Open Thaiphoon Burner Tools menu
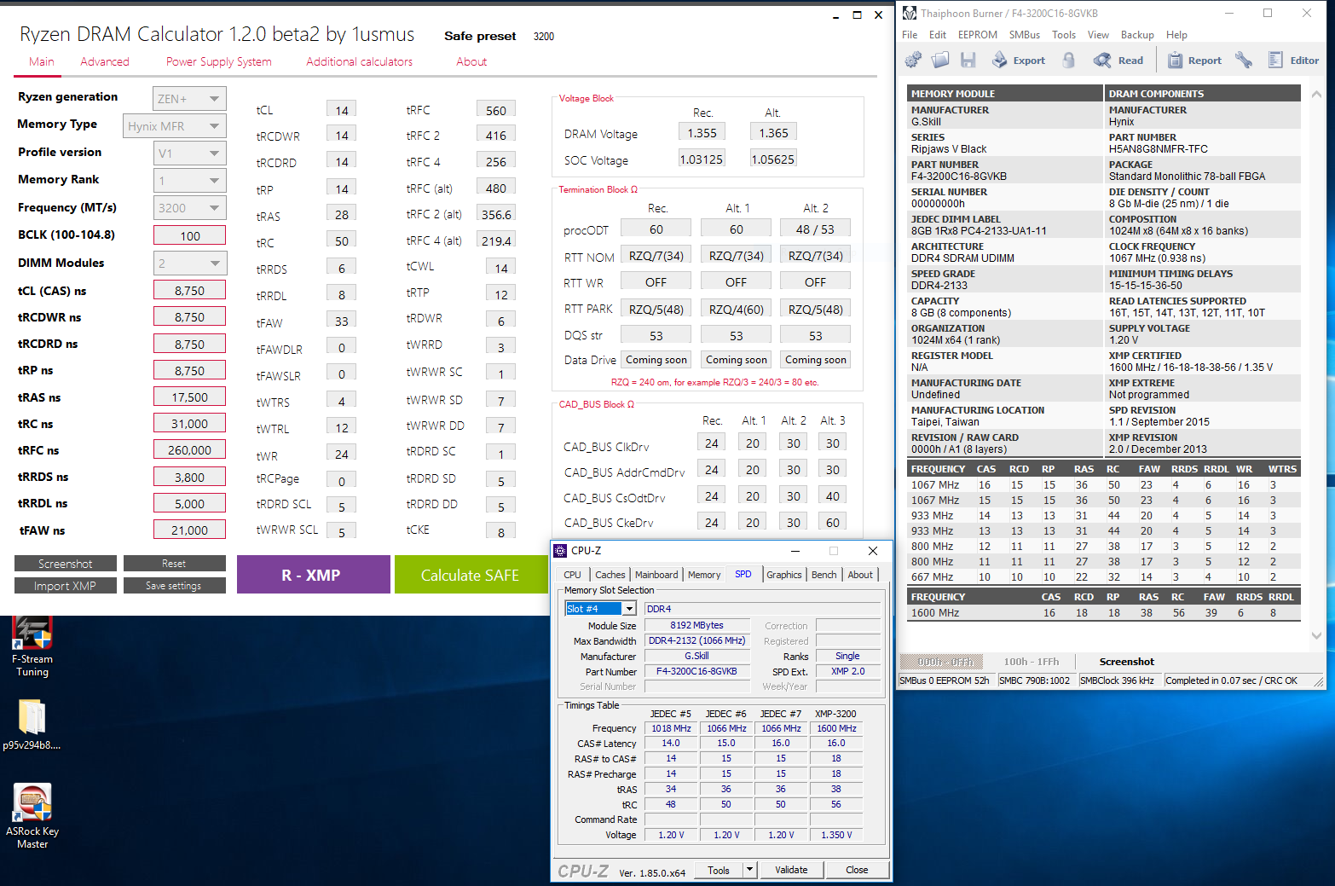 pos(1064,35)
